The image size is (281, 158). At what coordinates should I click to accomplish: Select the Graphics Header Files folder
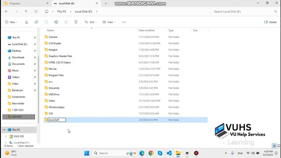(60, 56)
